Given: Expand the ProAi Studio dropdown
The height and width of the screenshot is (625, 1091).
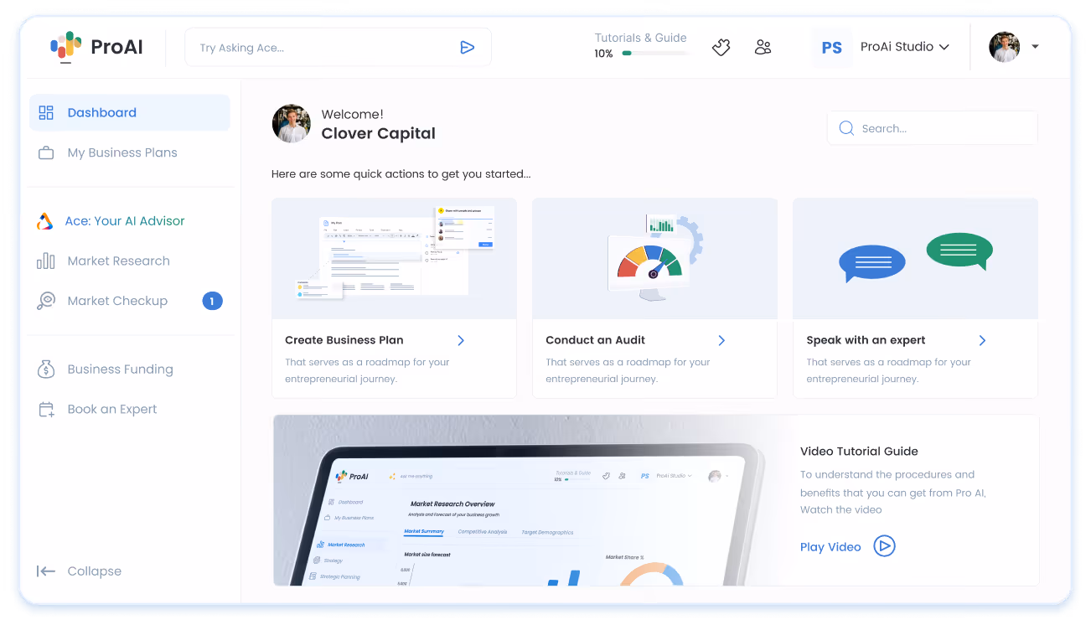Looking at the screenshot, I should (945, 47).
